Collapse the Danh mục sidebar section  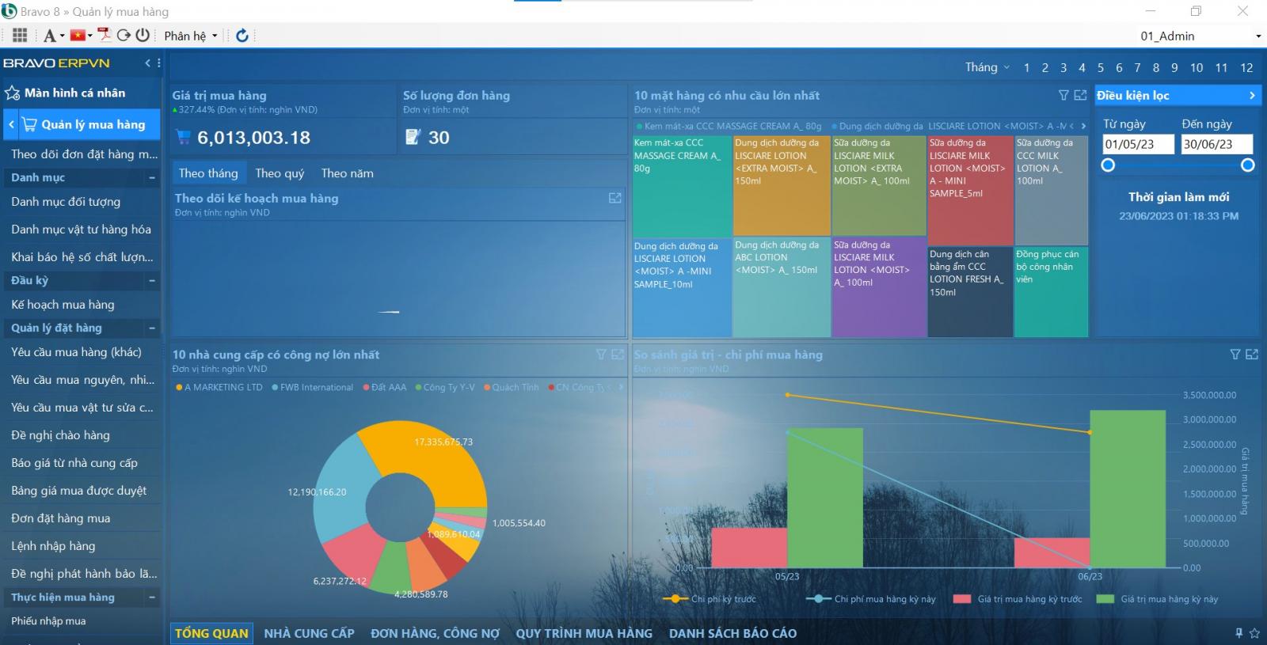[151, 177]
